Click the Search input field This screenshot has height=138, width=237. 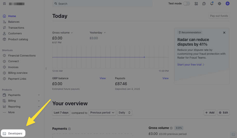tap(103, 4)
